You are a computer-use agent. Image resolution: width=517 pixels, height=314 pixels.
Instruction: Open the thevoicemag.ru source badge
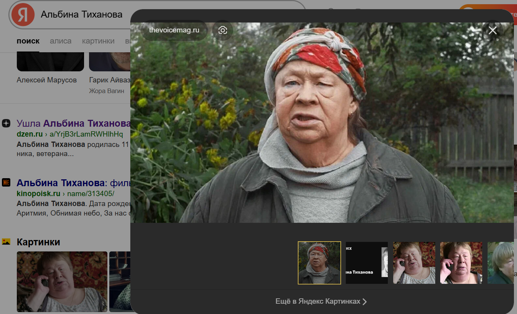174,30
